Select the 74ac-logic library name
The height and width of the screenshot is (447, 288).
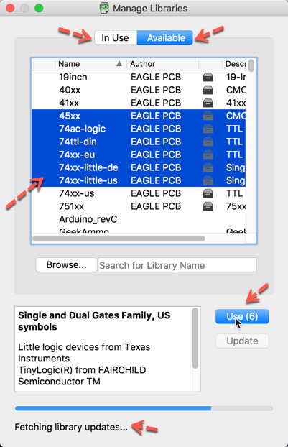82,129
